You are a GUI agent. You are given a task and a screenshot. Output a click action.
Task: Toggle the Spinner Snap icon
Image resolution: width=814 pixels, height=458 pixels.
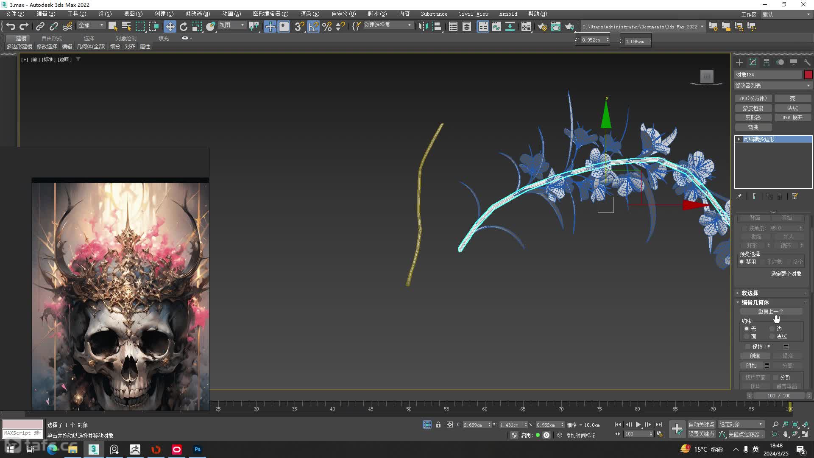pos(340,26)
